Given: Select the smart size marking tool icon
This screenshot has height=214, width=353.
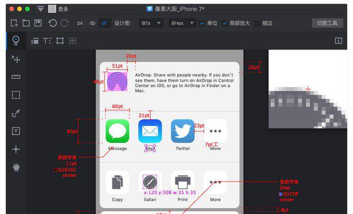Looking at the screenshot, I should pos(35,41).
